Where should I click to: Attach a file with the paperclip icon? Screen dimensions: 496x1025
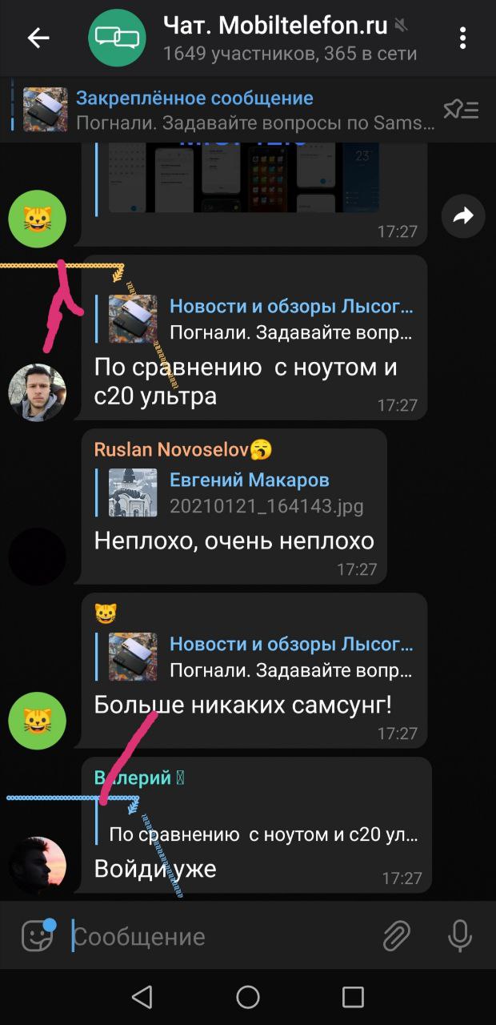396,935
